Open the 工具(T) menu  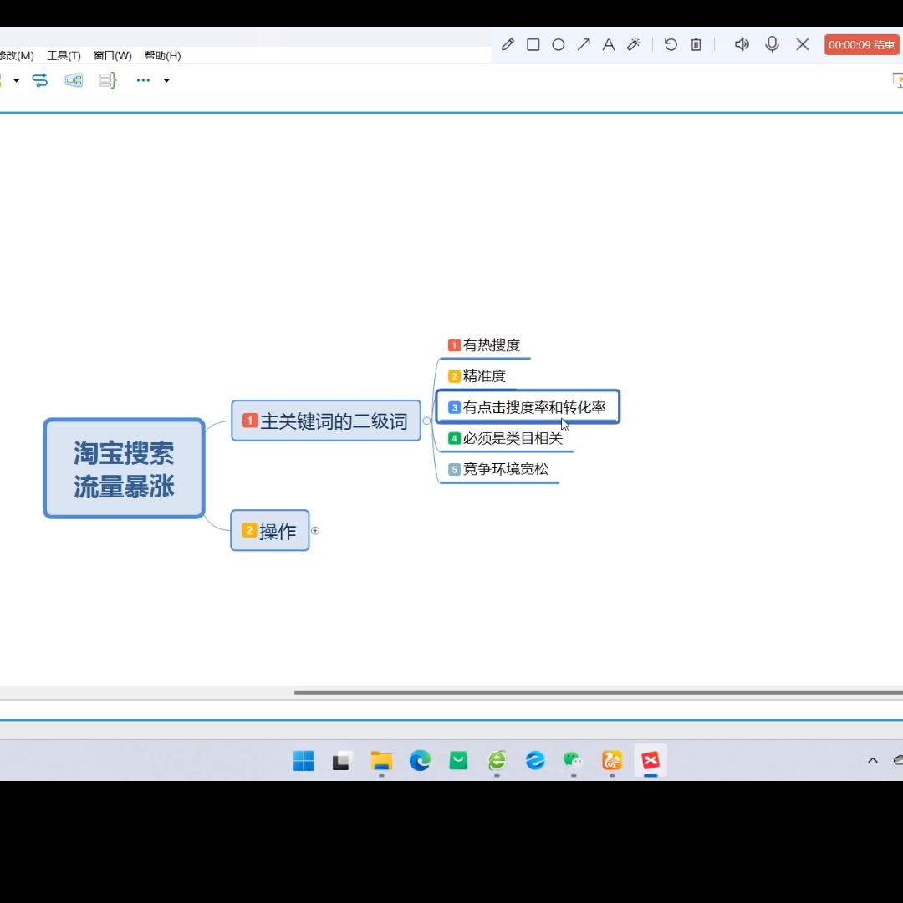(x=64, y=55)
